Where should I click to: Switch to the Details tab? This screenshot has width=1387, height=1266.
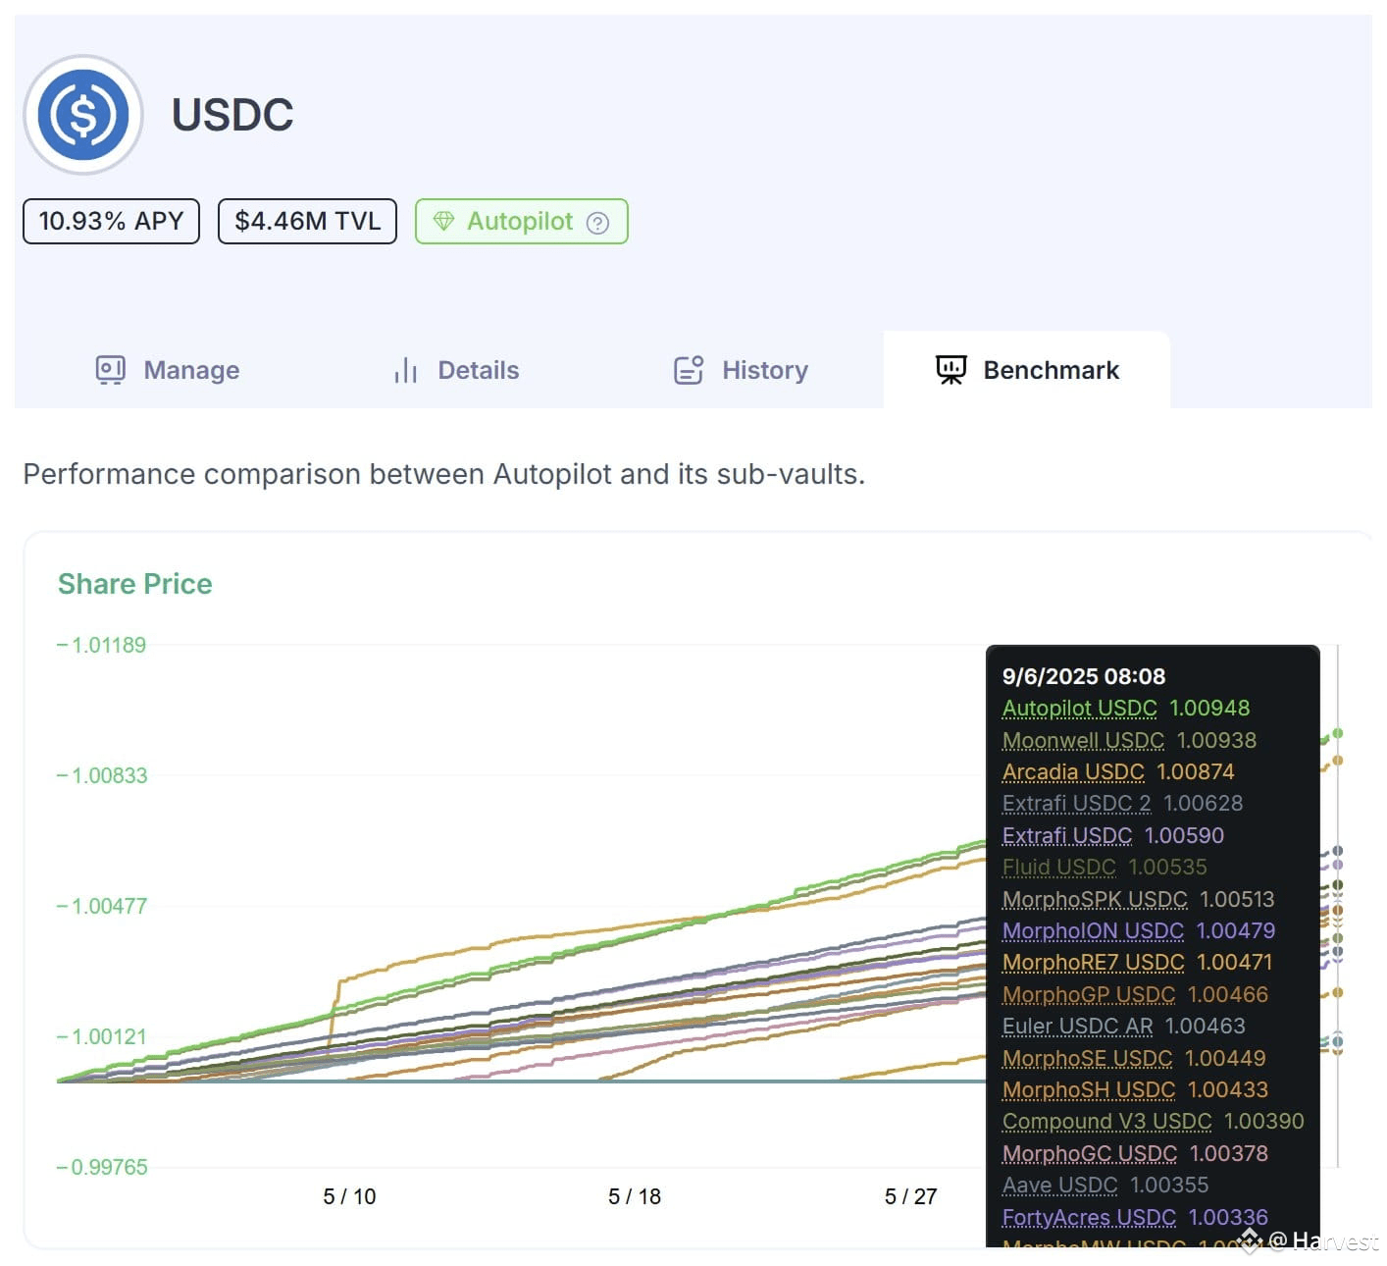point(456,370)
